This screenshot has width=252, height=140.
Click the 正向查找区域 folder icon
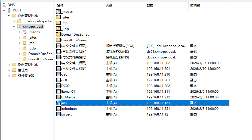[x=14, y=16]
